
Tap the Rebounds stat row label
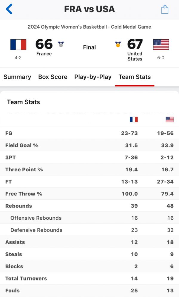pyautogui.click(x=18, y=206)
